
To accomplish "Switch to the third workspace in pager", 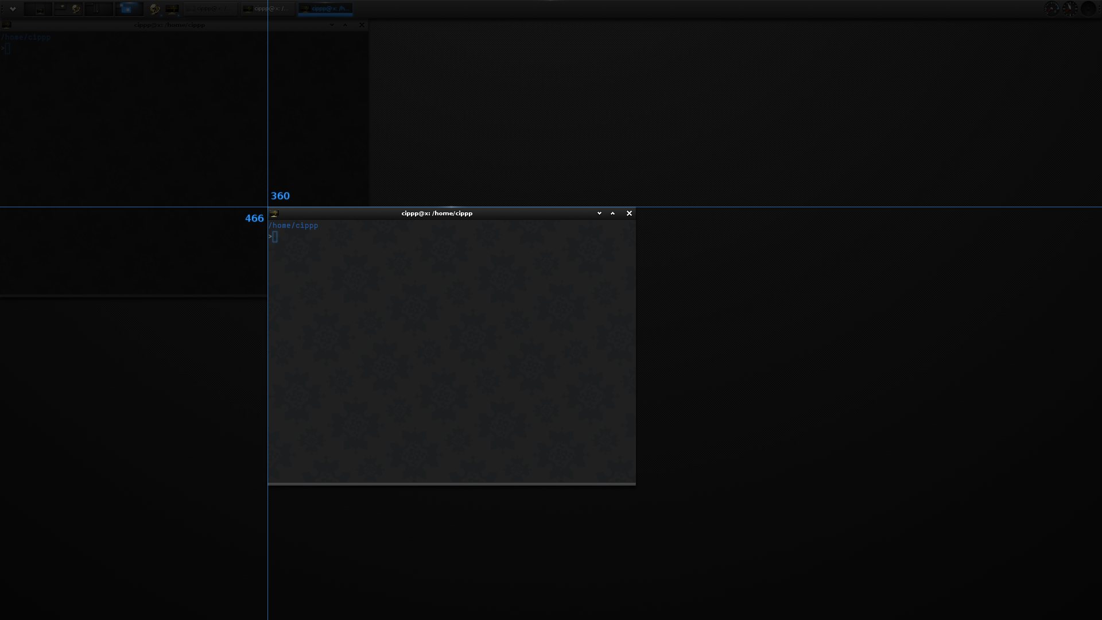I will (99, 9).
